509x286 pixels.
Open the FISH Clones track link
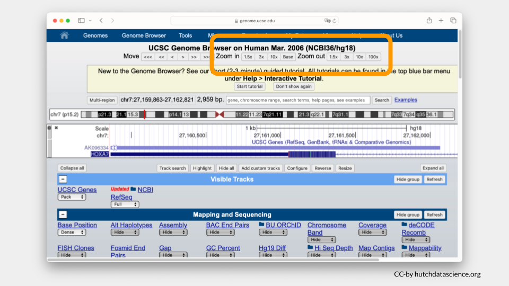76,248
